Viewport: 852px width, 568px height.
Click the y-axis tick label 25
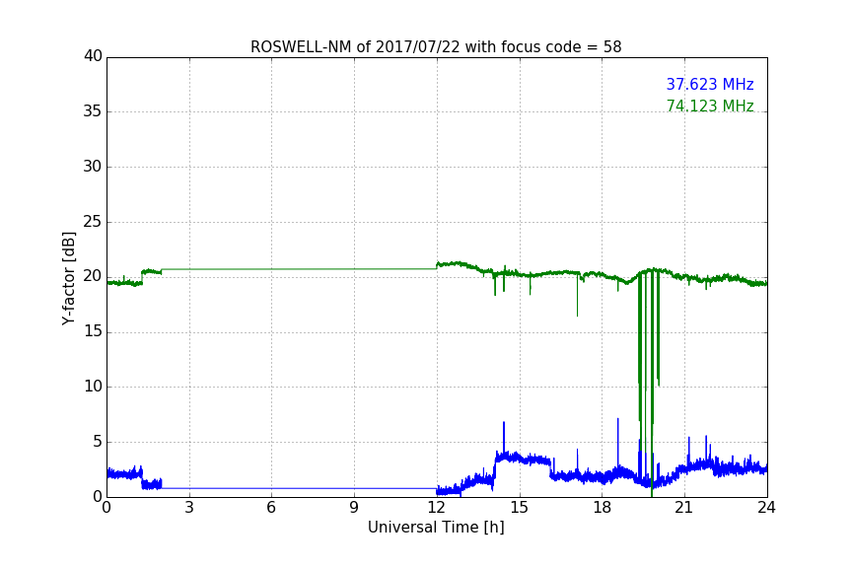(x=93, y=222)
